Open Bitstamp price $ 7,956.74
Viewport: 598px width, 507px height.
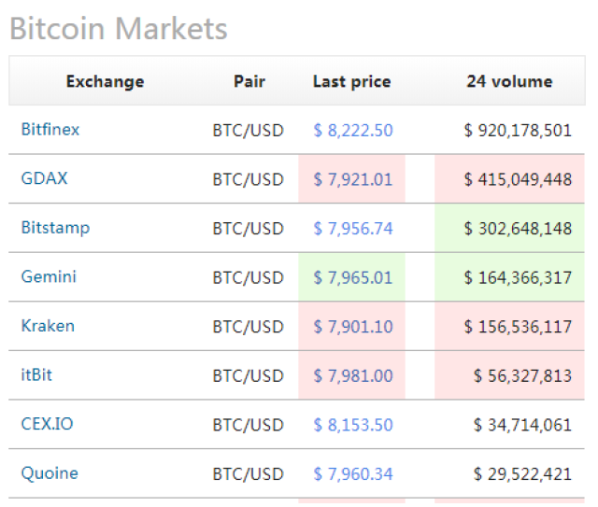(x=353, y=229)
